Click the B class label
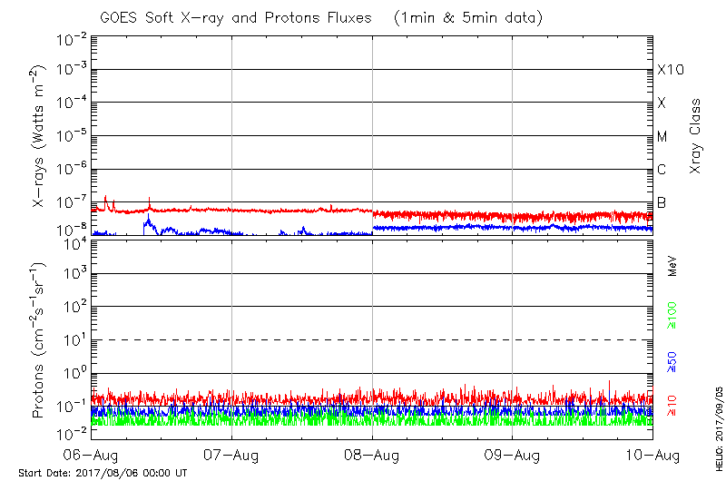Viewport: 726px width, 481px height. (662, 202)
